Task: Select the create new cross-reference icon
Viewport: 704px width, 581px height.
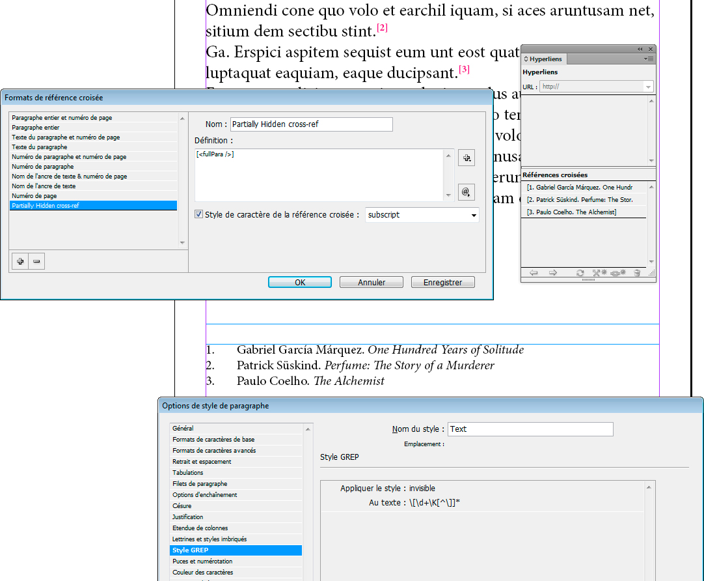Action: point(599,273)
